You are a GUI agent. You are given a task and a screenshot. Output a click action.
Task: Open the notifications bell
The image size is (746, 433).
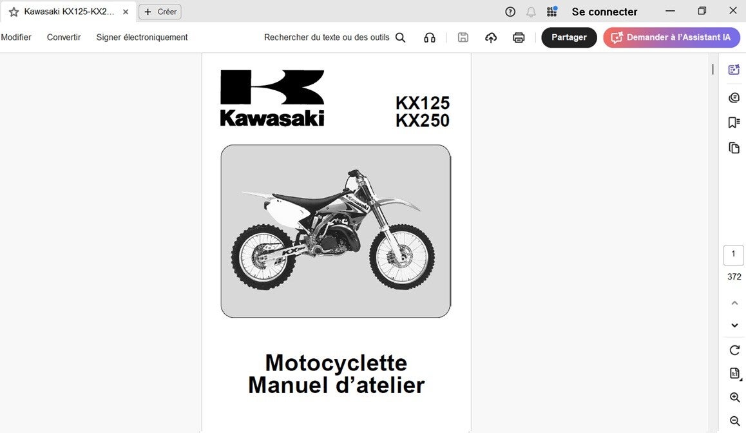(531, 12)
